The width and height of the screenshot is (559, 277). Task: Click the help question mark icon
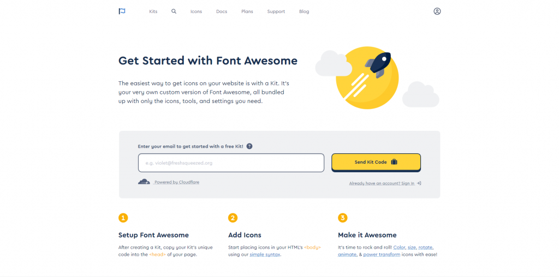coord(249,146)
